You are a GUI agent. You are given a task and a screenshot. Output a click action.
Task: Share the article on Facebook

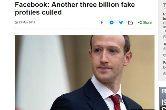pos(102,23)
